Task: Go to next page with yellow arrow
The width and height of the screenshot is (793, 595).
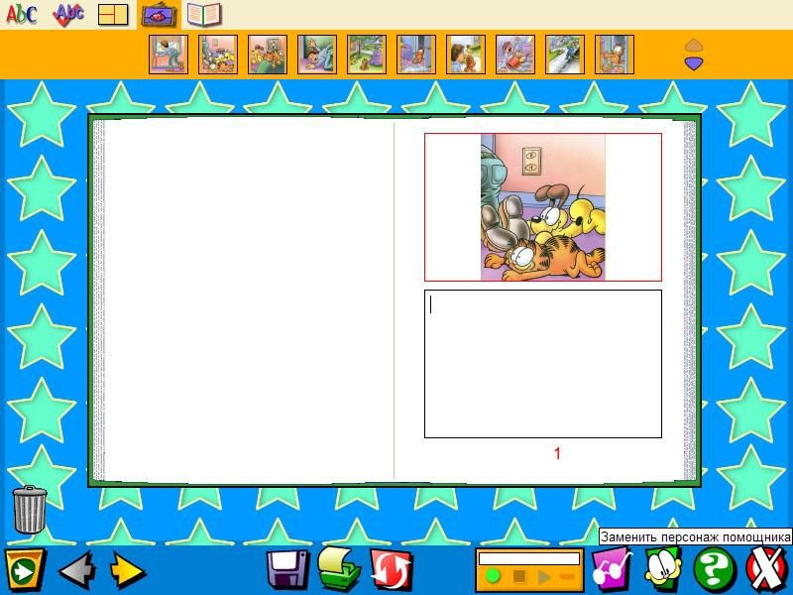Action: tap(127, 571)
